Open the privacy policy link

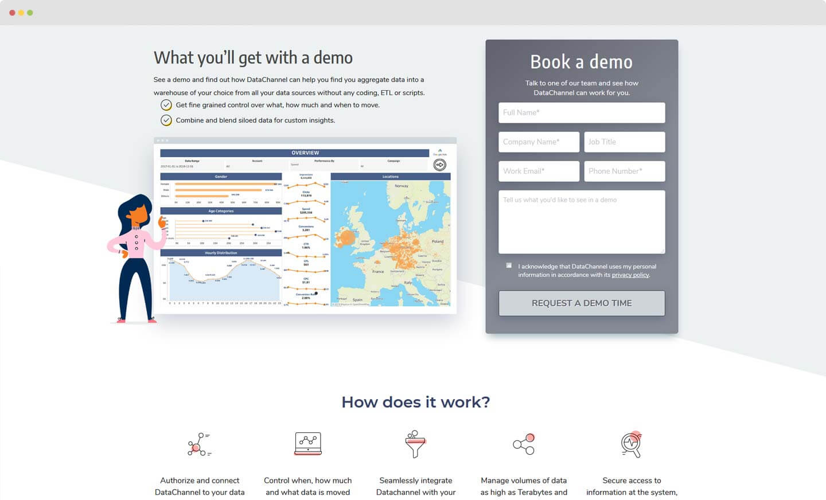[x=630, y=275]
